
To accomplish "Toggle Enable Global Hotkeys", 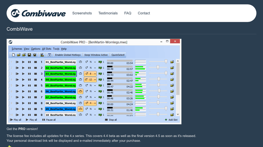I will 68,55.
